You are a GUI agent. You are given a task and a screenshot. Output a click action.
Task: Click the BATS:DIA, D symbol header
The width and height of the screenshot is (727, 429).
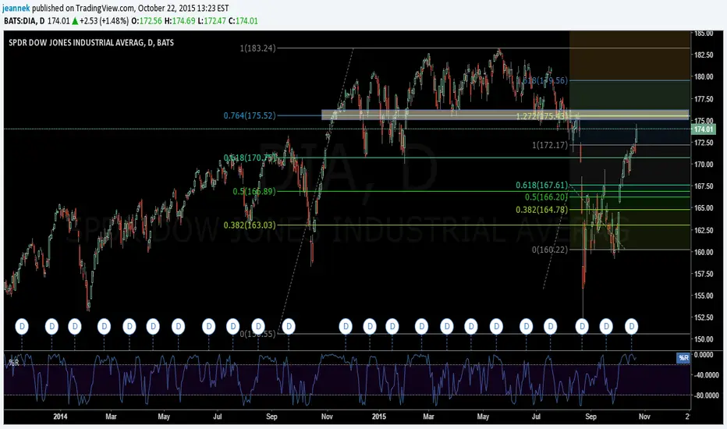click(25, 21)
